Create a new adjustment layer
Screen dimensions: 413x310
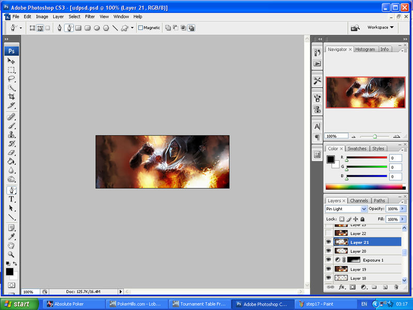(364, 287)
